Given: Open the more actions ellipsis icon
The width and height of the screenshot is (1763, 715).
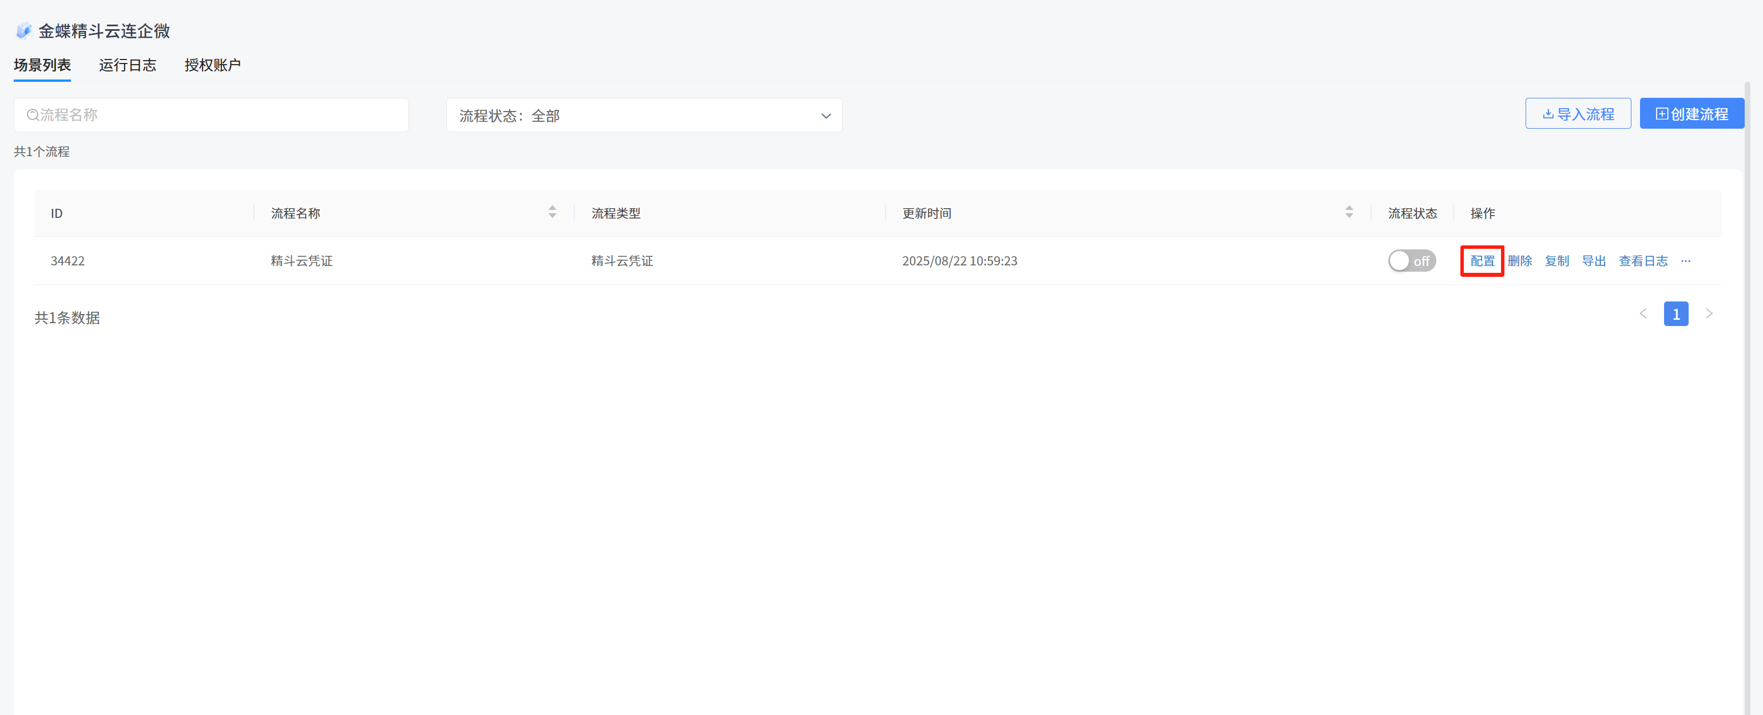Looking at the screenshot, I should (1685, 261).
